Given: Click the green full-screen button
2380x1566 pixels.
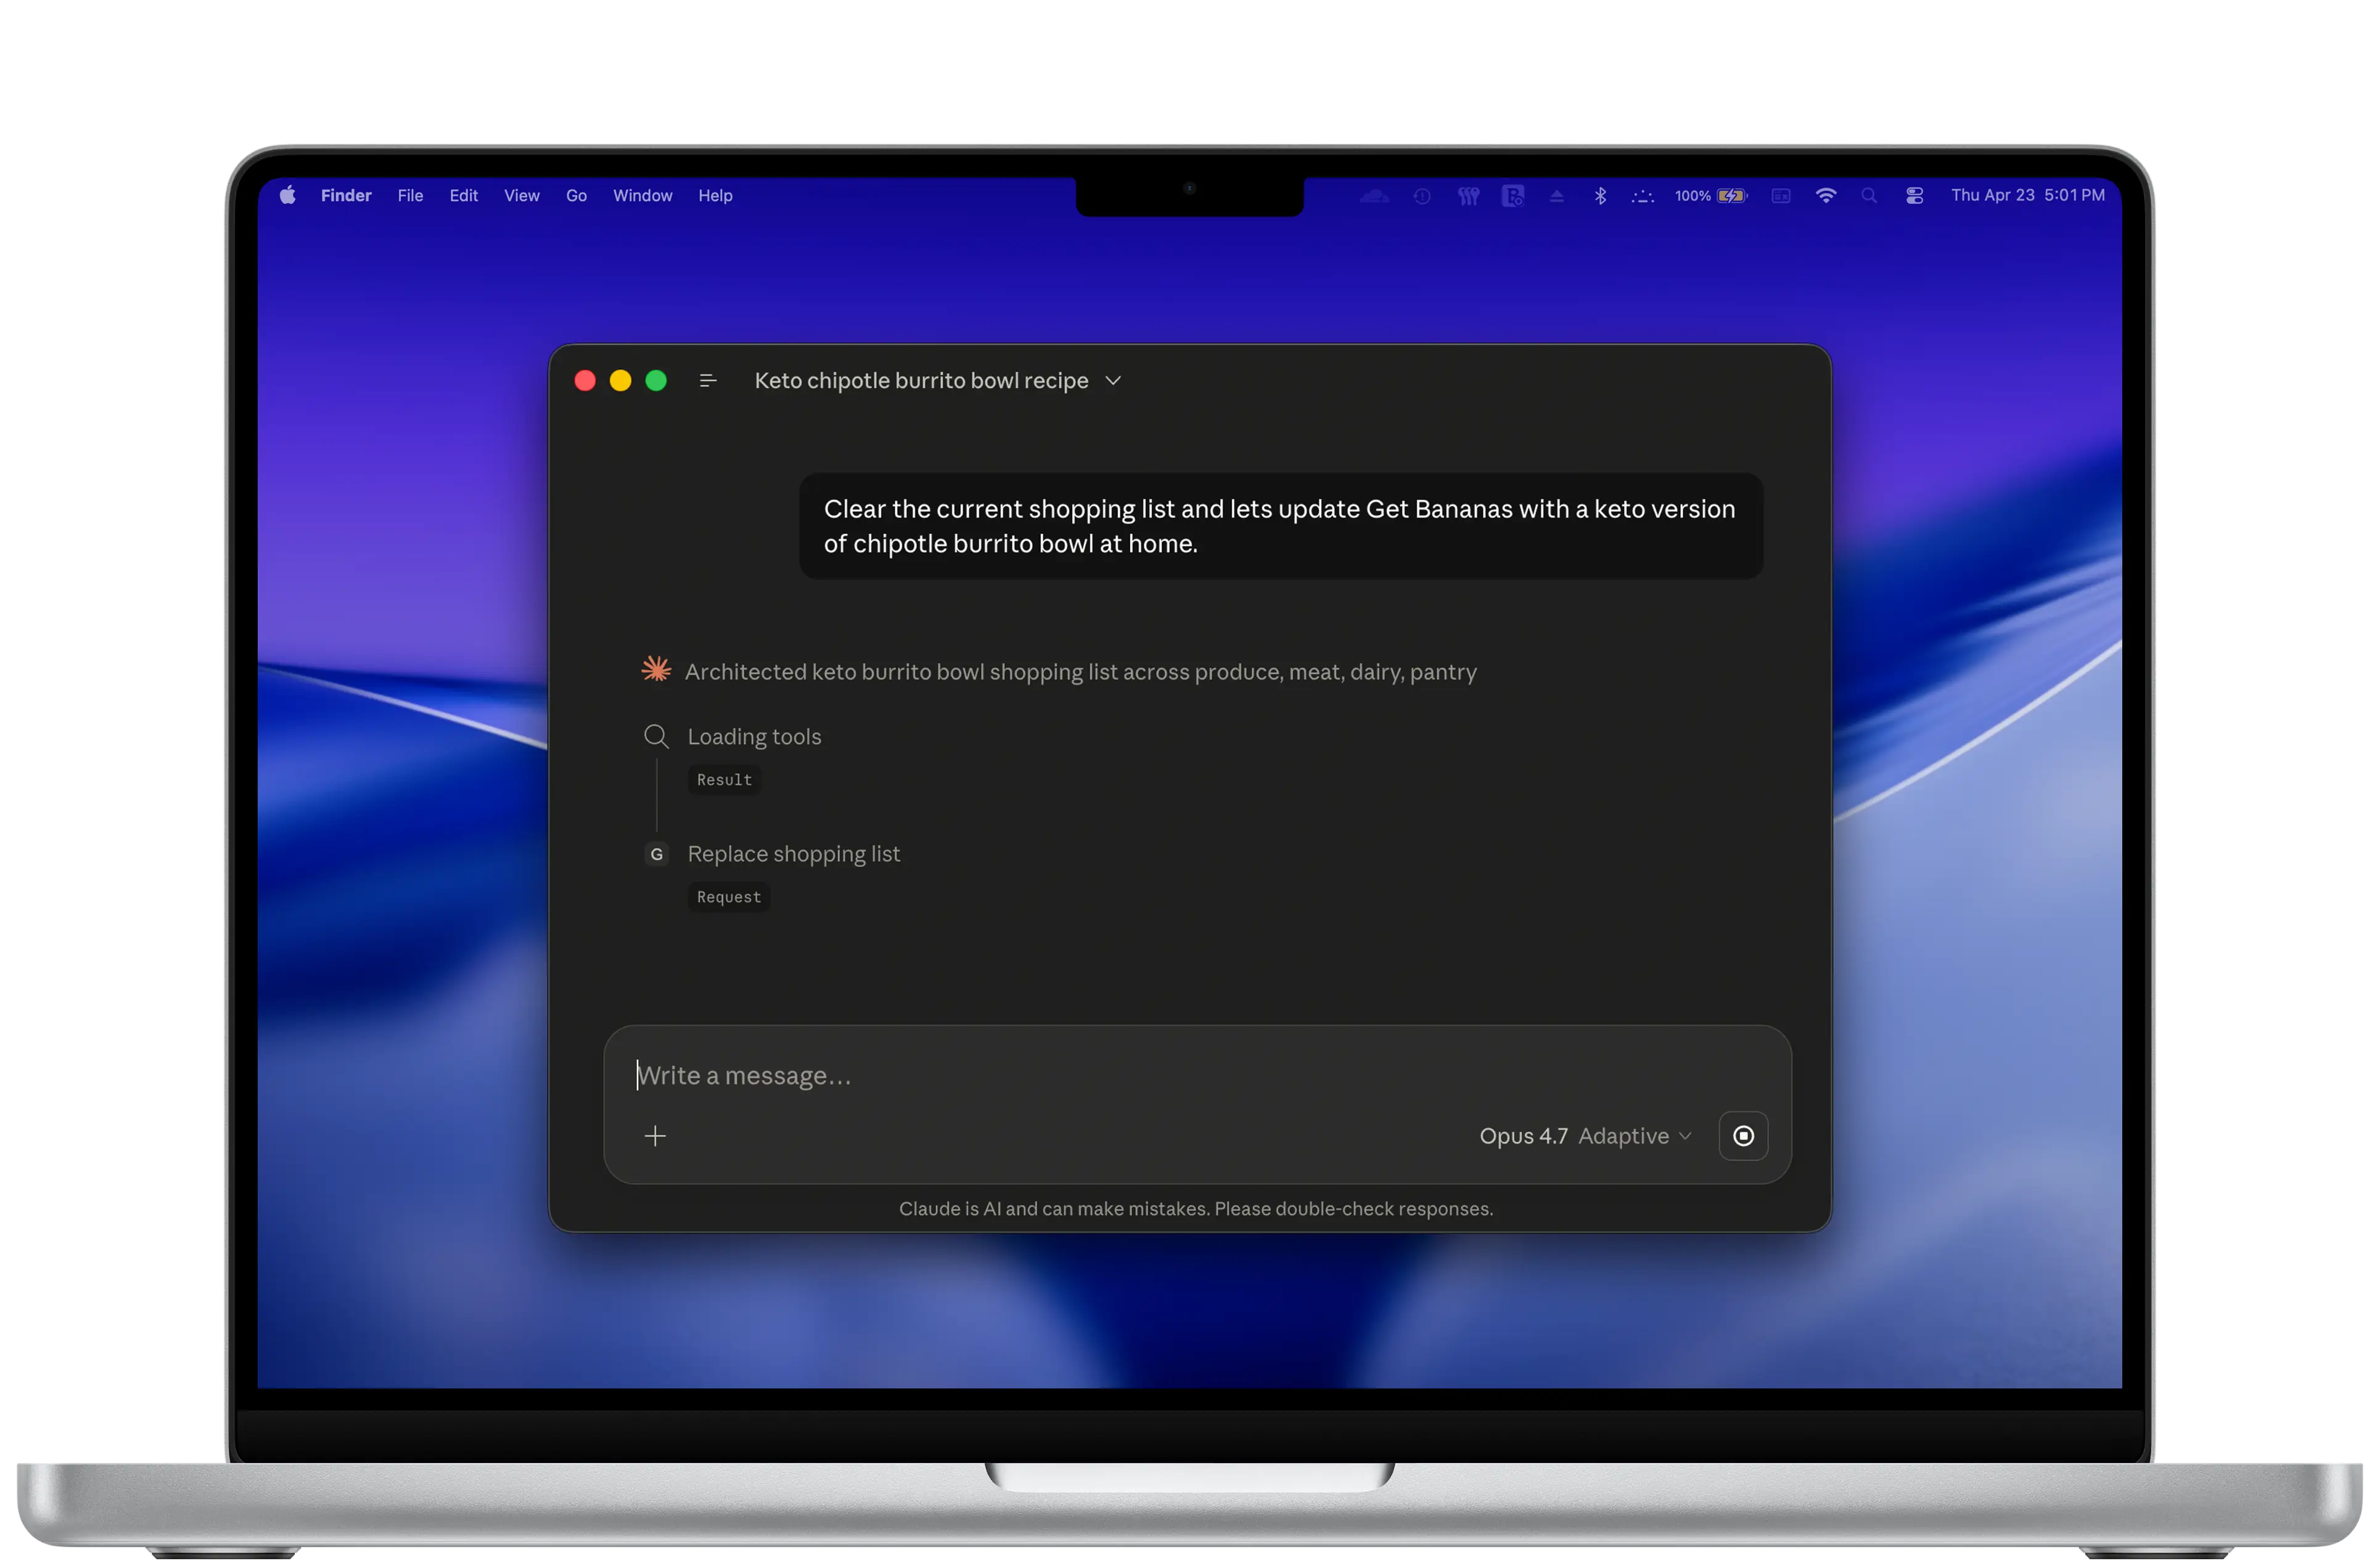Looking at the screenshot, I should (656, 381).
